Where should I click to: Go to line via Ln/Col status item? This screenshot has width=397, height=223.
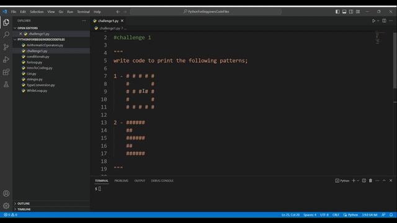pyautogui.click(x=290, y=215)
